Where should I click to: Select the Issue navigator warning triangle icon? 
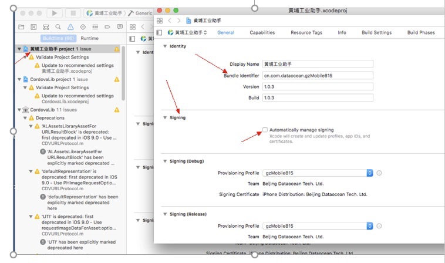click(x=70, y=27)
